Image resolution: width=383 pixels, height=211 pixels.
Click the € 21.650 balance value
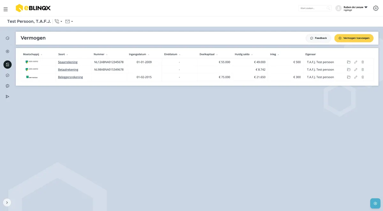pos(259,77)
